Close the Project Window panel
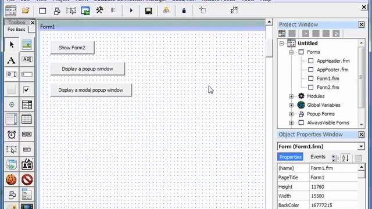The height and width of the screenshot is (209, 372). tap(361, 24)
